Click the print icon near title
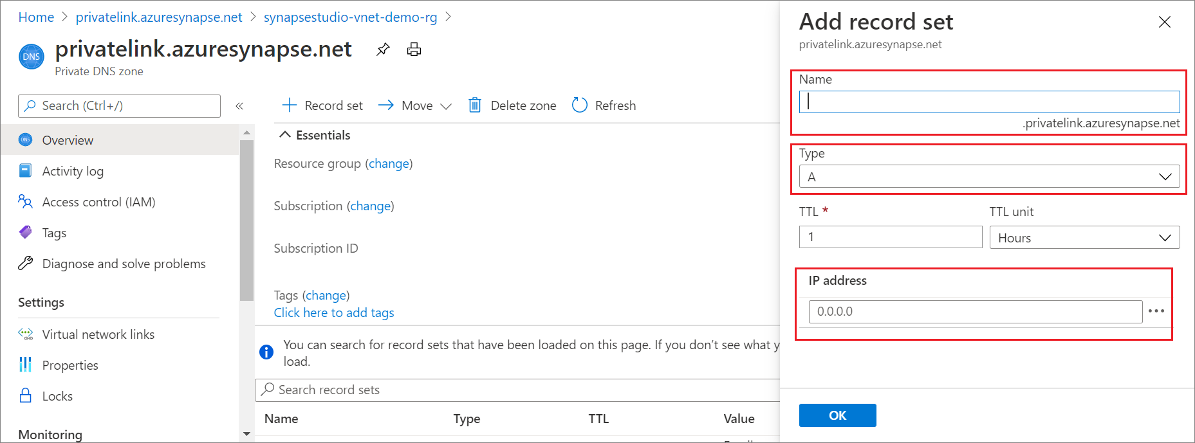This screenshot has height=443, width=1195. (414, 50)
